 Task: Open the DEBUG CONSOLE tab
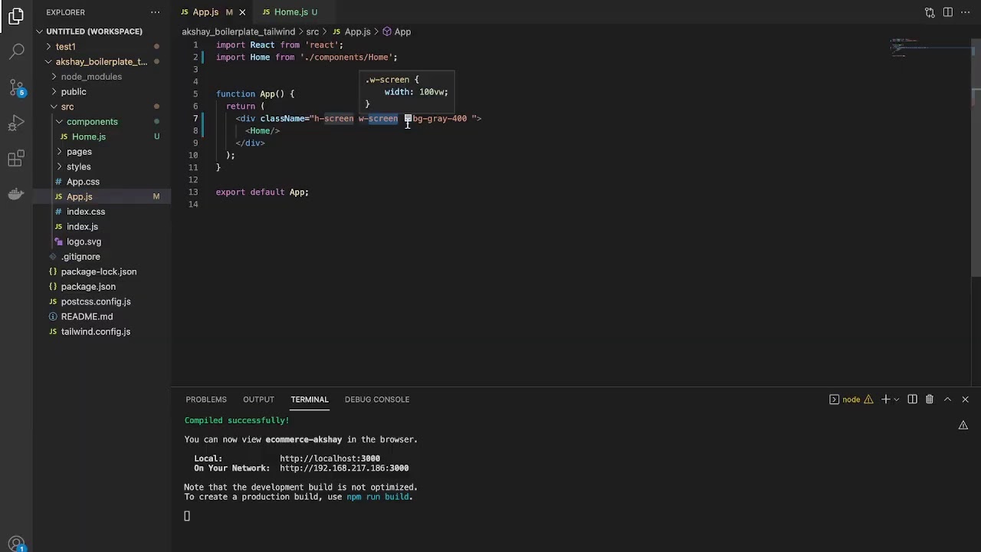(377, 399)
